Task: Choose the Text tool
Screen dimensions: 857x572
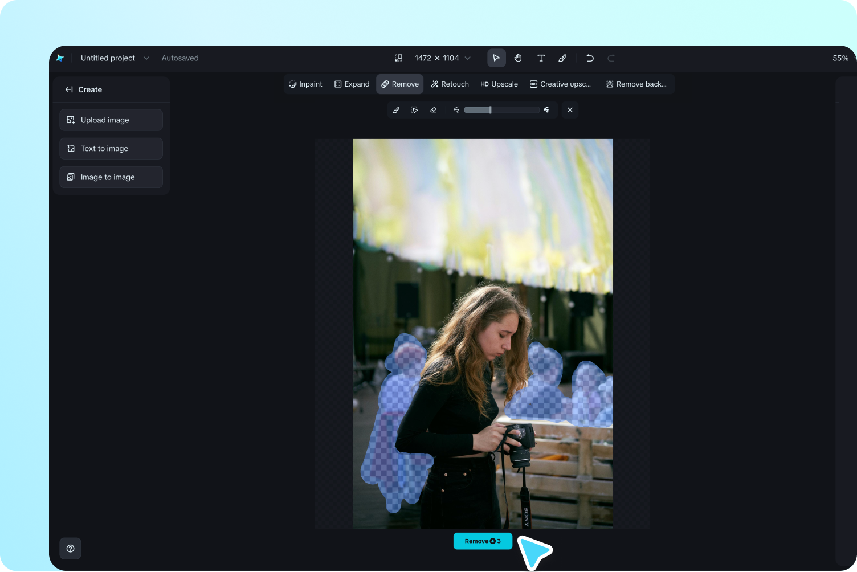Action: (x=541, y=58)
